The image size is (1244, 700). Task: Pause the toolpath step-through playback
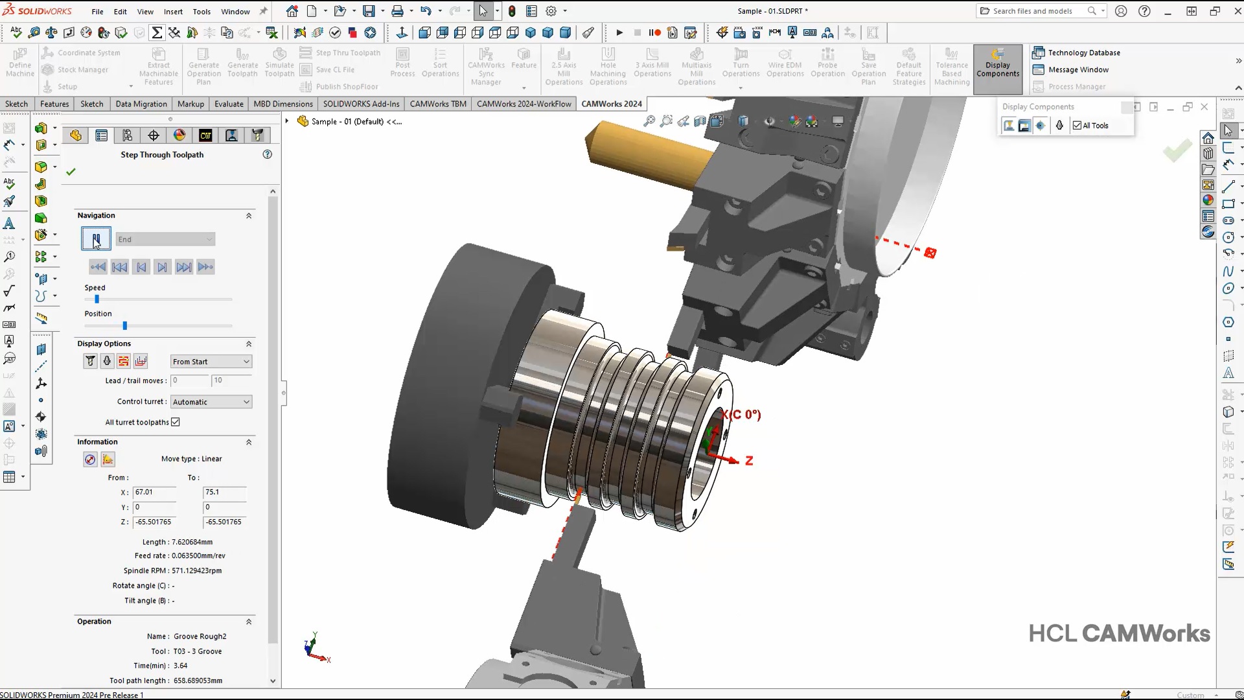(96, 239)
